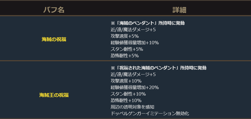
Task: Click the ドッペルゲンガーイミテーション無効化 line
Action: click(x=150, y=114)
